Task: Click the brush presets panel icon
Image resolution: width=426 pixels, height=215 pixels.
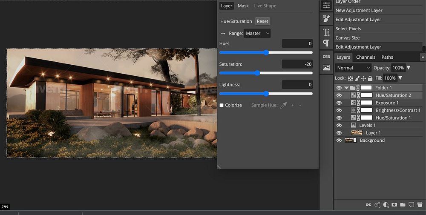Action: [x=326, y=19]
